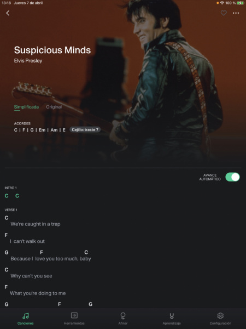Tap the Cejillo: traste 7 capo badge
This screenshot has width=246, height=329.
pyautogui.click(x=85, y=129)
